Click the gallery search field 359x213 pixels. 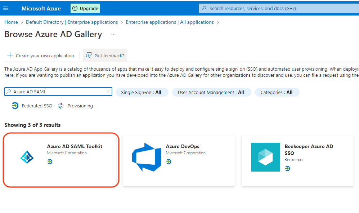point(58,92)
